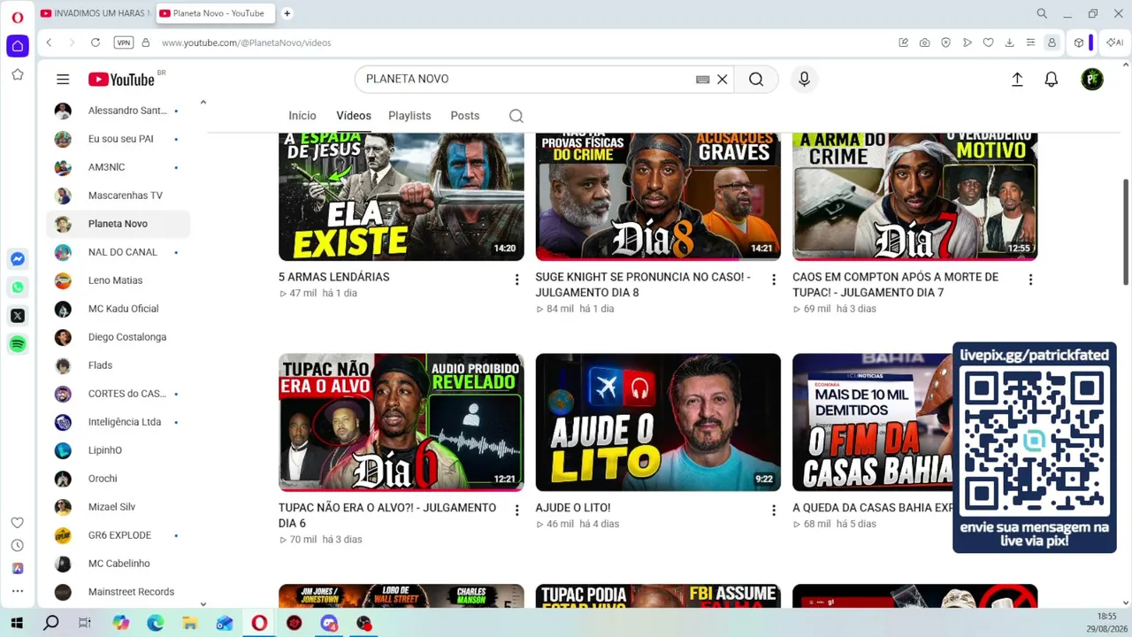Play the A Espada de Jesus thumbnail
Image resolution: width=1132 pixels, height=637 pixels.
coord(402,196)
